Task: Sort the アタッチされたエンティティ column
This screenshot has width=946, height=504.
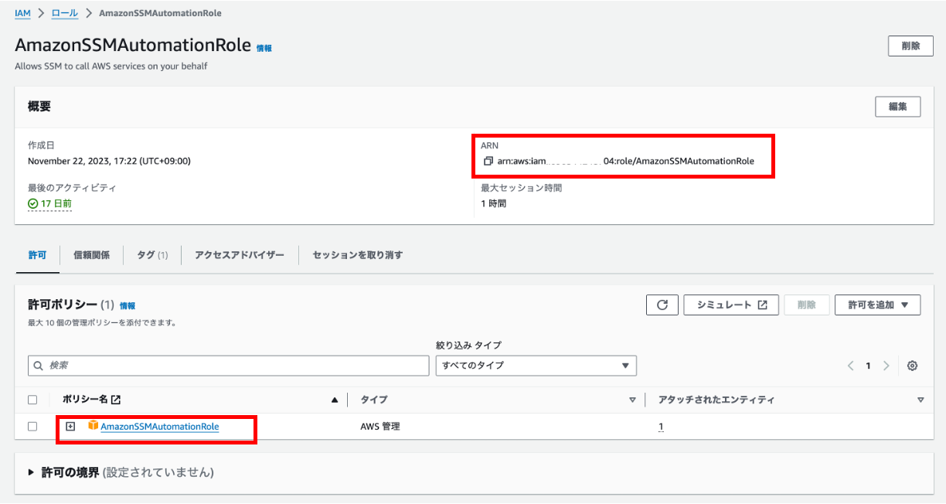Action: tap(920, 400)
